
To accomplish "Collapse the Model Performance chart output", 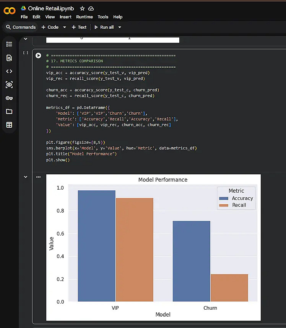I will click(26, 177).
